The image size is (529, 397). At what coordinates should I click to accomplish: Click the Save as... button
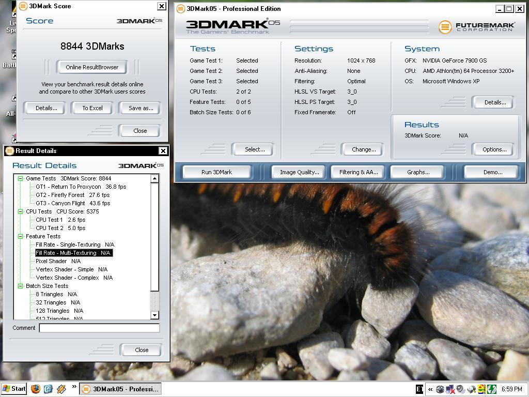141,108
